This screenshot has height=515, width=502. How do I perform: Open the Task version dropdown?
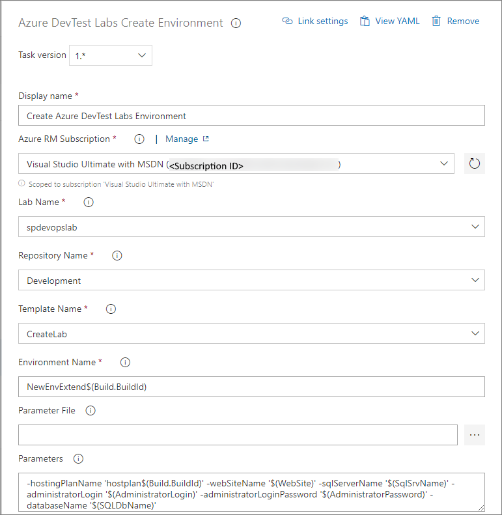coord(111,56)
